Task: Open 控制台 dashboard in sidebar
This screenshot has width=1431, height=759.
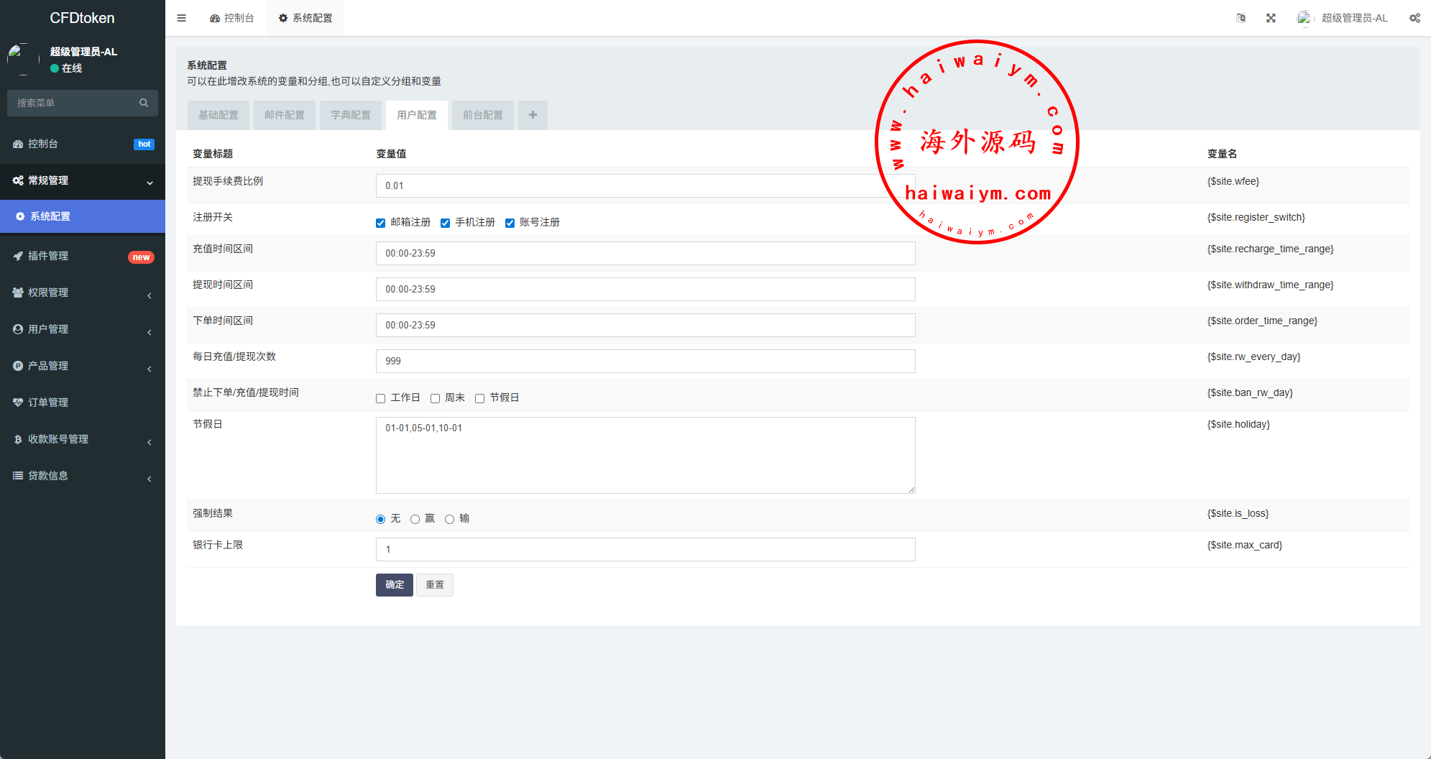Action: (43, 144)
